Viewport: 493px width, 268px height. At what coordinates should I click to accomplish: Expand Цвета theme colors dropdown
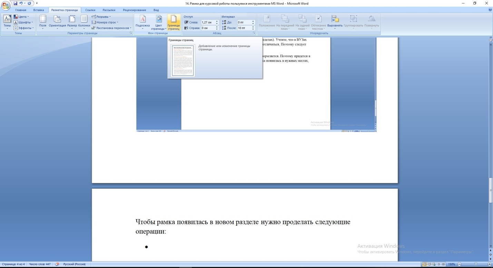point(21,17)
